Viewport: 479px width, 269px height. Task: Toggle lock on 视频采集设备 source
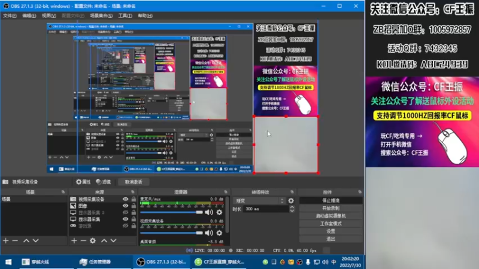pyautogui.click(x=134, y=199)
